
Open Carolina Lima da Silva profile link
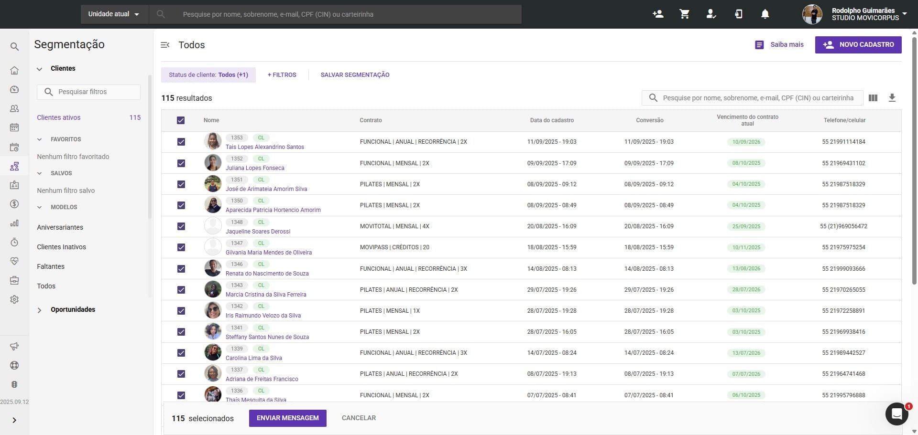click(254, 358)
